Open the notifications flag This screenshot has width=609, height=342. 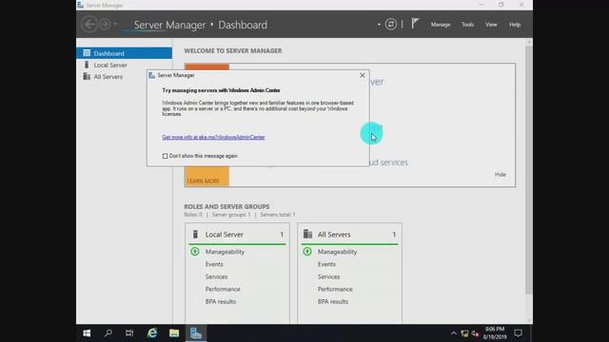[415, 24]
